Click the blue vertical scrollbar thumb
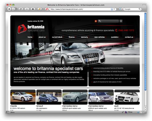The image size is (152, 121). click(x=145, y=52)
